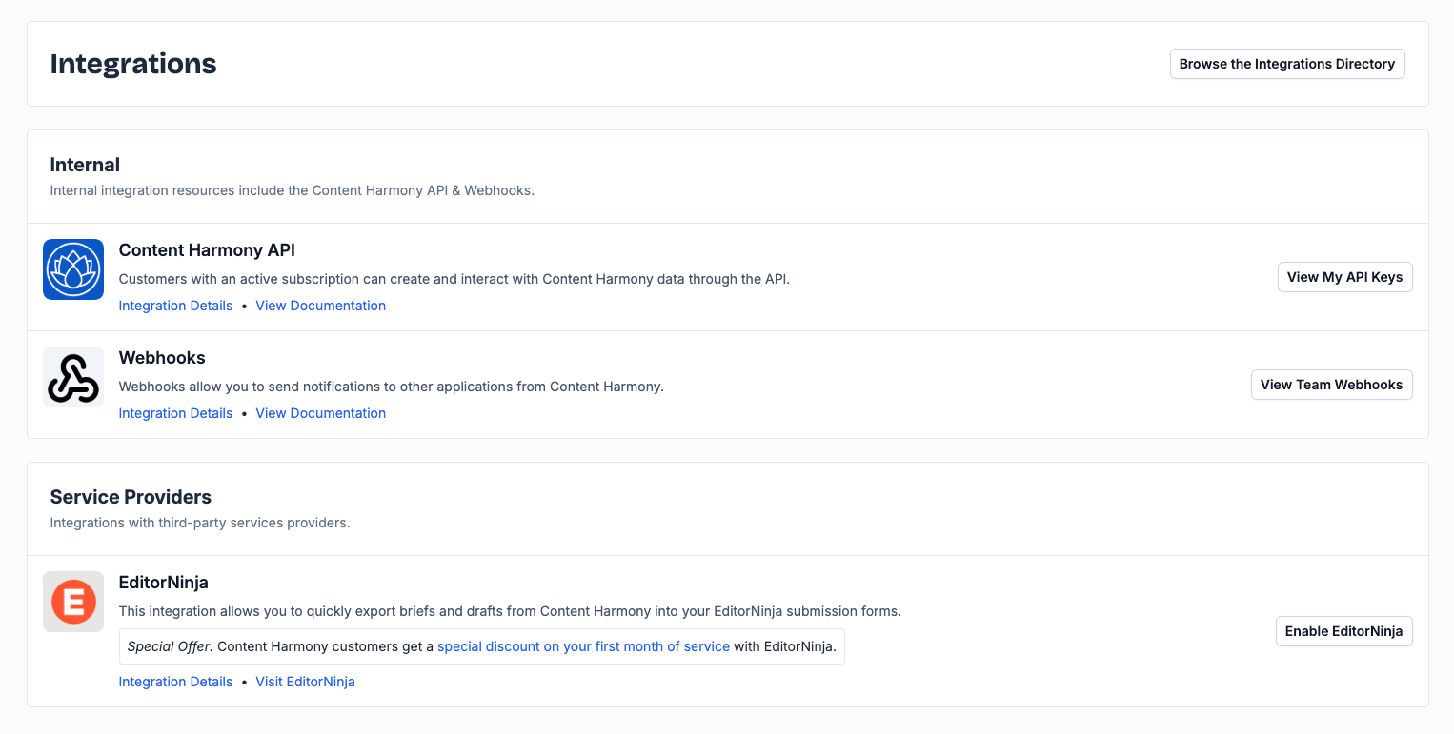Screen dimensions: 1454x734
Task: Click the Content Harmony API title
Action: pos(207,250)
